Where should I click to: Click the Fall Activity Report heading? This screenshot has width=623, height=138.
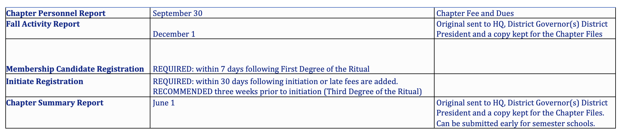click(x=43, y=24)
